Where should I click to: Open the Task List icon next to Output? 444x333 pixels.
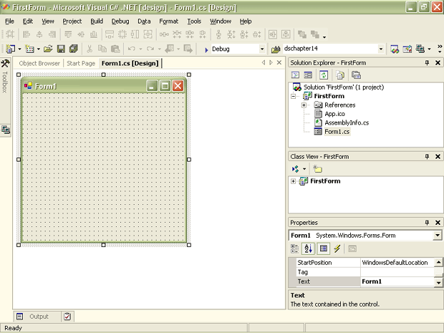pos(67,317)
